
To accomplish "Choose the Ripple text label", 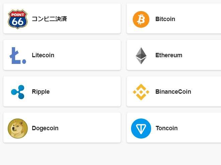I will click(x=41, y=92).
